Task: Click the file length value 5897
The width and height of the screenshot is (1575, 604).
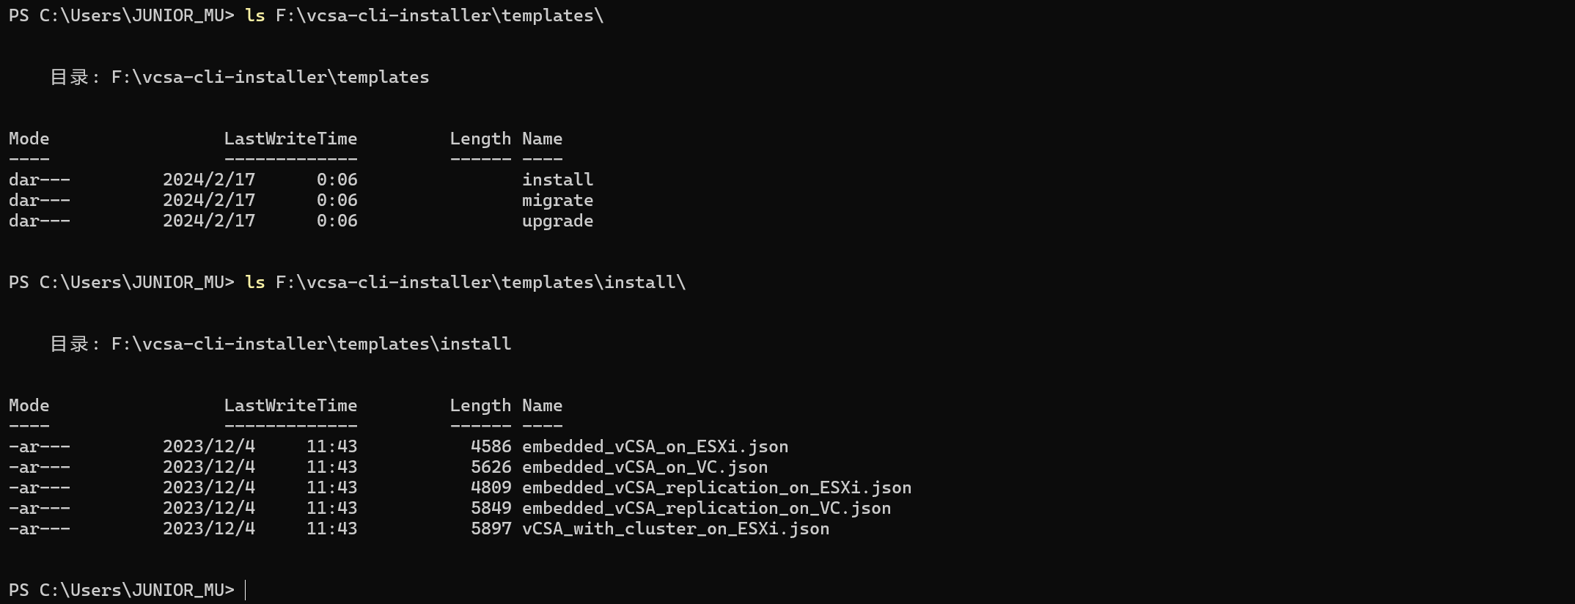Action: 491,528
